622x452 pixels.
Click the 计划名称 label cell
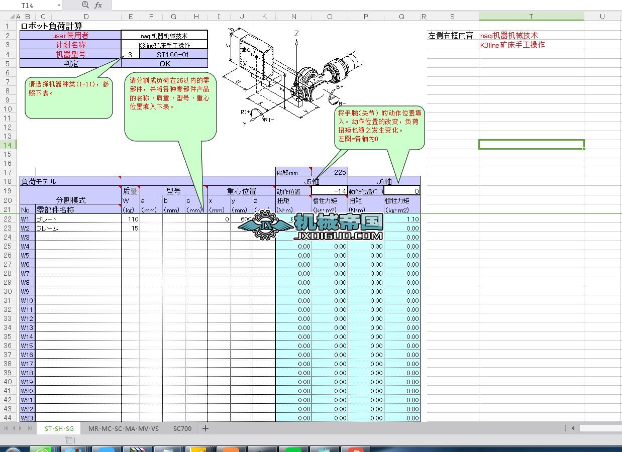coord(70,45)
